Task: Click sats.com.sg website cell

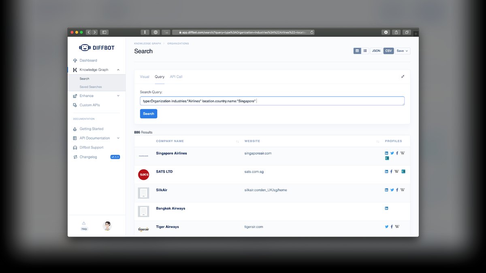Action: 254,171
